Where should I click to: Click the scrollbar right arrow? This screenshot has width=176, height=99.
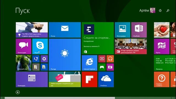(x=171, y=98)
